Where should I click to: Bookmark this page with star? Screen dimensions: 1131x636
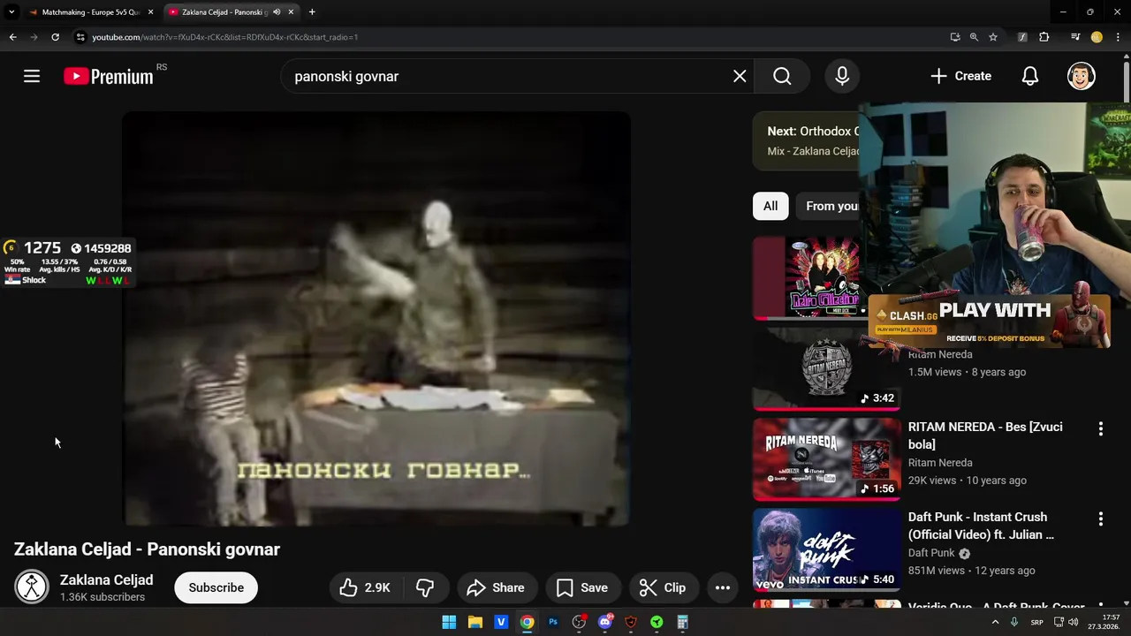pos(993,37)
